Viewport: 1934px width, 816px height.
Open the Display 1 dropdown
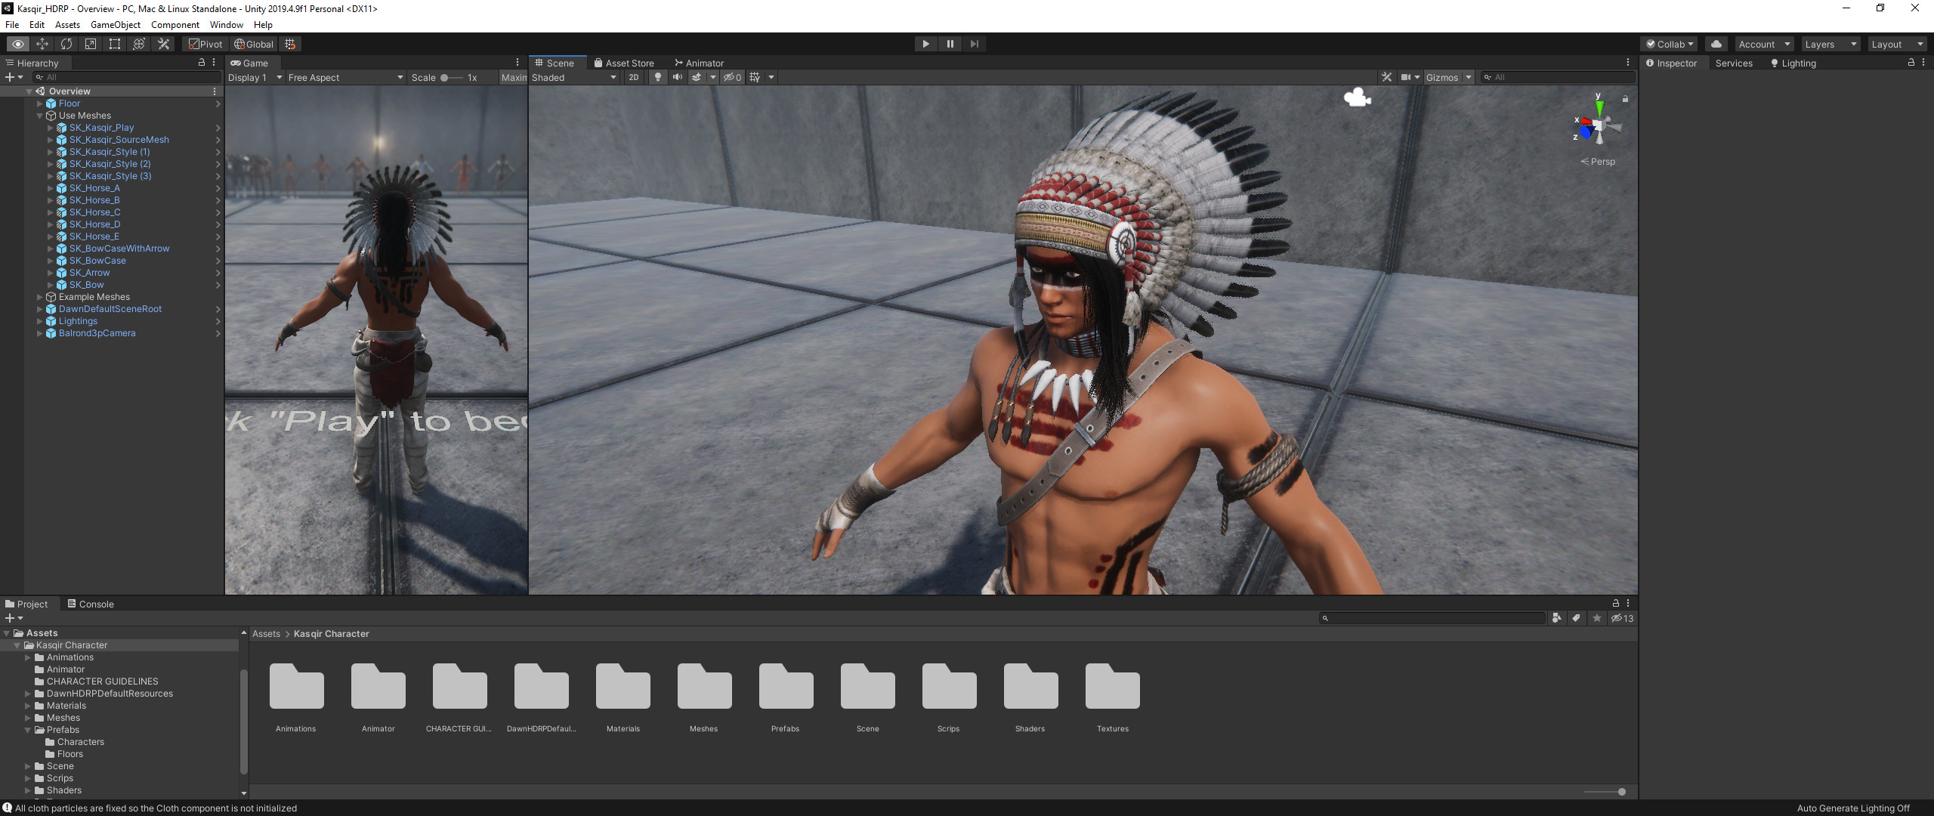255,77
